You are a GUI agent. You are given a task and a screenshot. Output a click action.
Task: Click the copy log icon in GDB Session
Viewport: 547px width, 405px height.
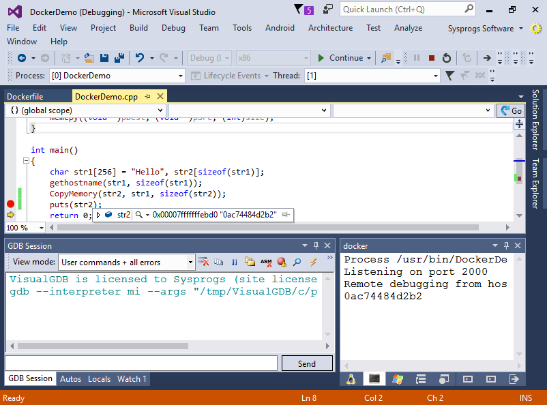(x=219, y=262)
